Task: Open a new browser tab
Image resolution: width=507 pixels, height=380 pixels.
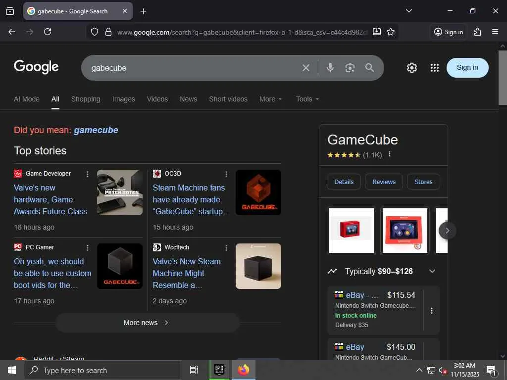Action: (143, 11)
